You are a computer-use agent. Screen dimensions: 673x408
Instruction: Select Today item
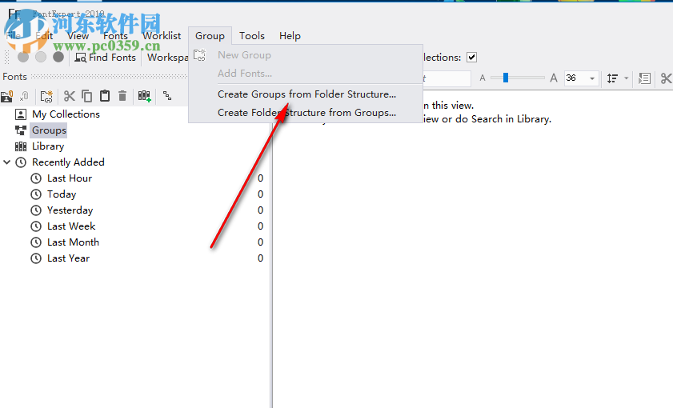tap(62, 194)
